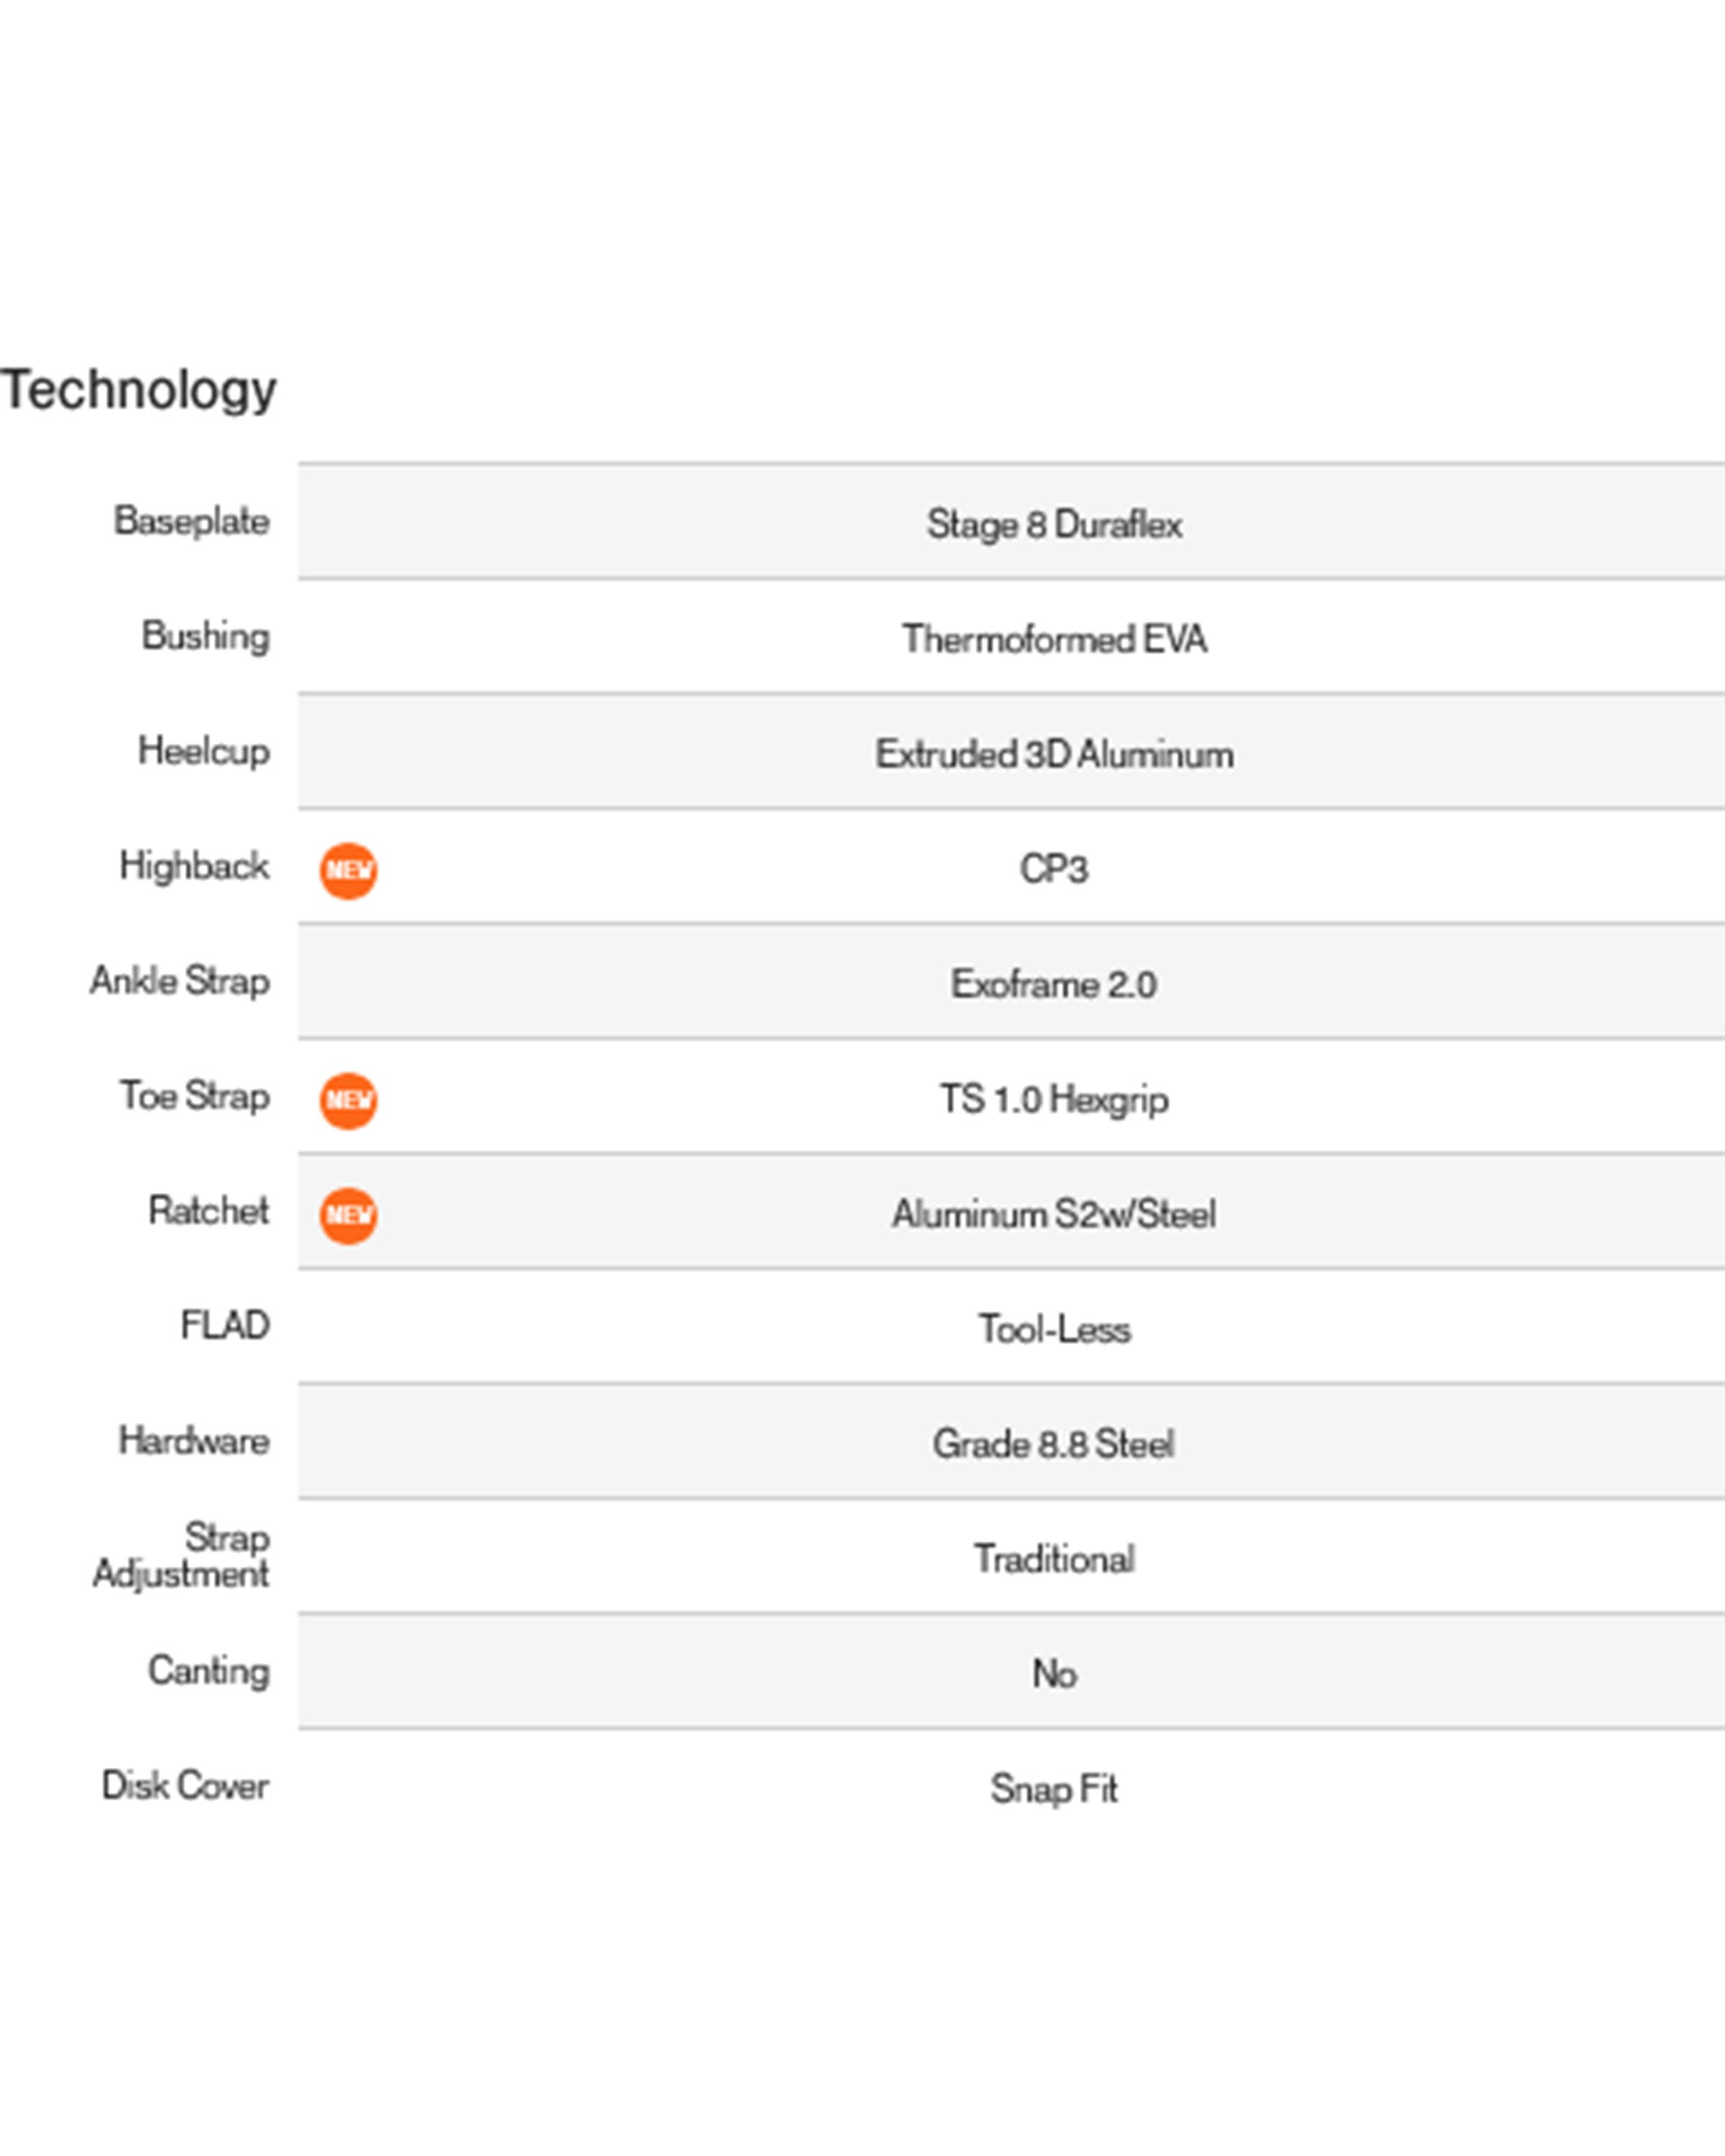Screen dimensions: 1725x2156
Task: Click the Snap Fit disk cover value
Action: click(x=1054, y=1789)
